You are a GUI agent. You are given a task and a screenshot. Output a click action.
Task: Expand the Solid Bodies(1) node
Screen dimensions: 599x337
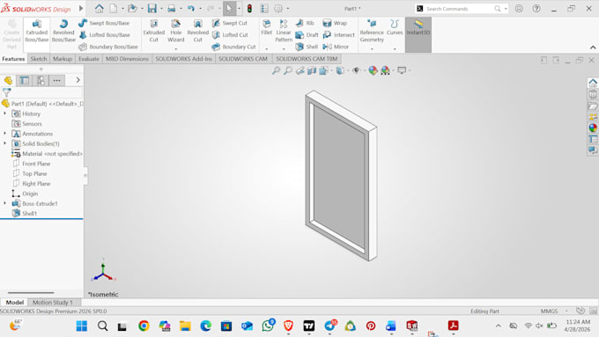coord(5,143)
